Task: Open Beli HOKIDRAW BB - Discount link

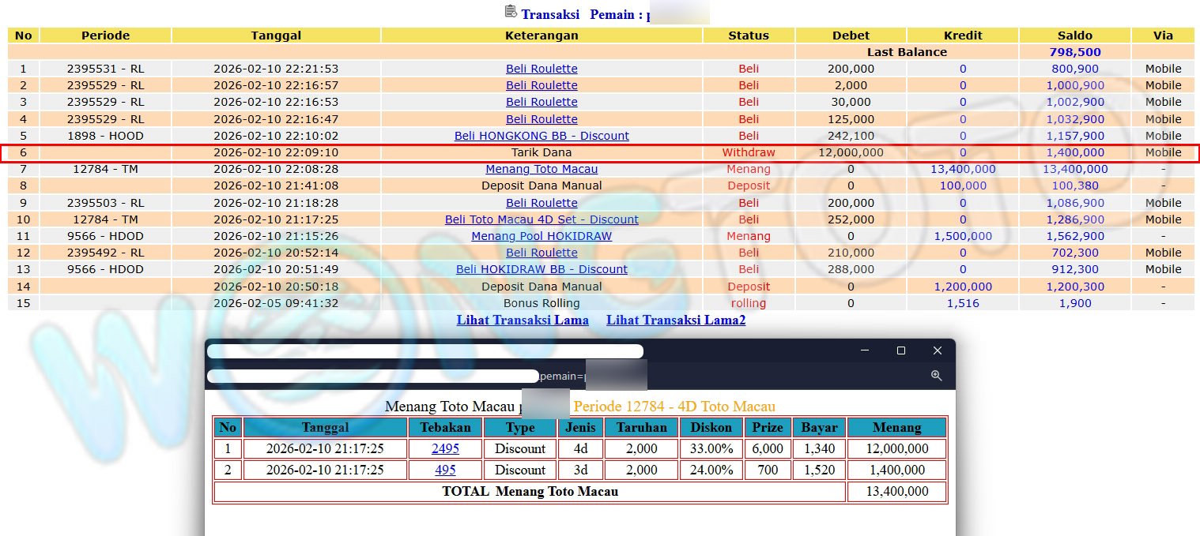Action: click(x=542, y=269)
